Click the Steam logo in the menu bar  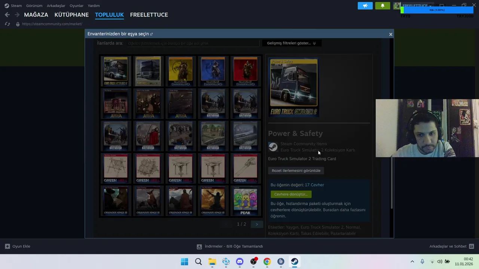(7, 6)
